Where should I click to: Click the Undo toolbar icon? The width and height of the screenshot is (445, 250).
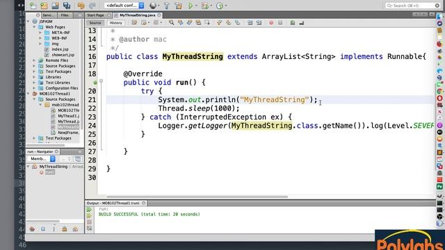click(81, 6)
